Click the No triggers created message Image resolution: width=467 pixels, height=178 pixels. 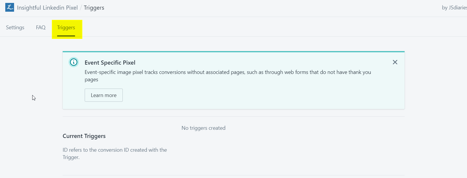[x=203, y=128]
